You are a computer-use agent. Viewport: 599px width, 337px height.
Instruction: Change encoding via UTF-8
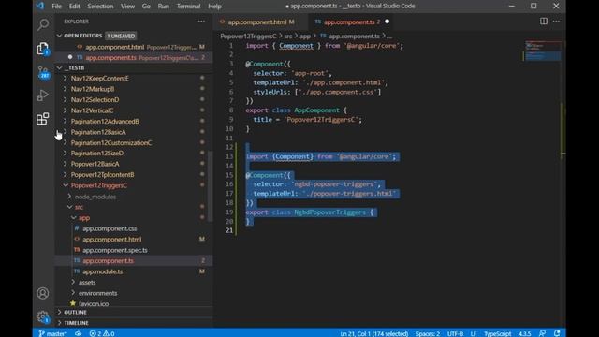click(x=455, y=333)
